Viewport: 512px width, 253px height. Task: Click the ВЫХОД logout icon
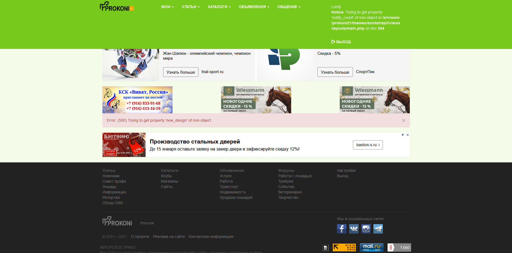333,42
